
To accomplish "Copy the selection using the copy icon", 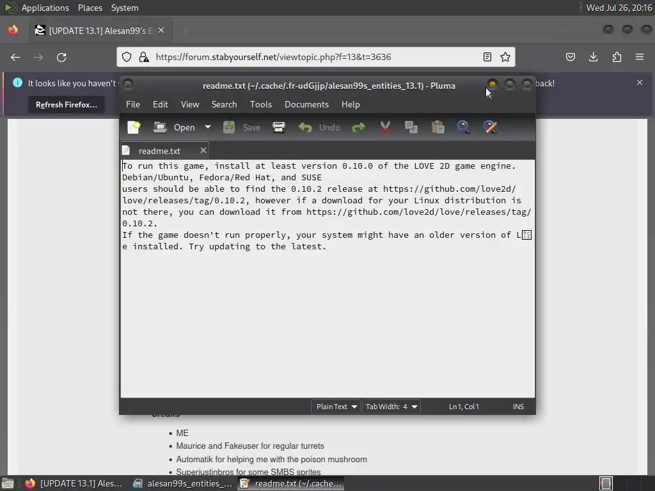I will [411, 127].
